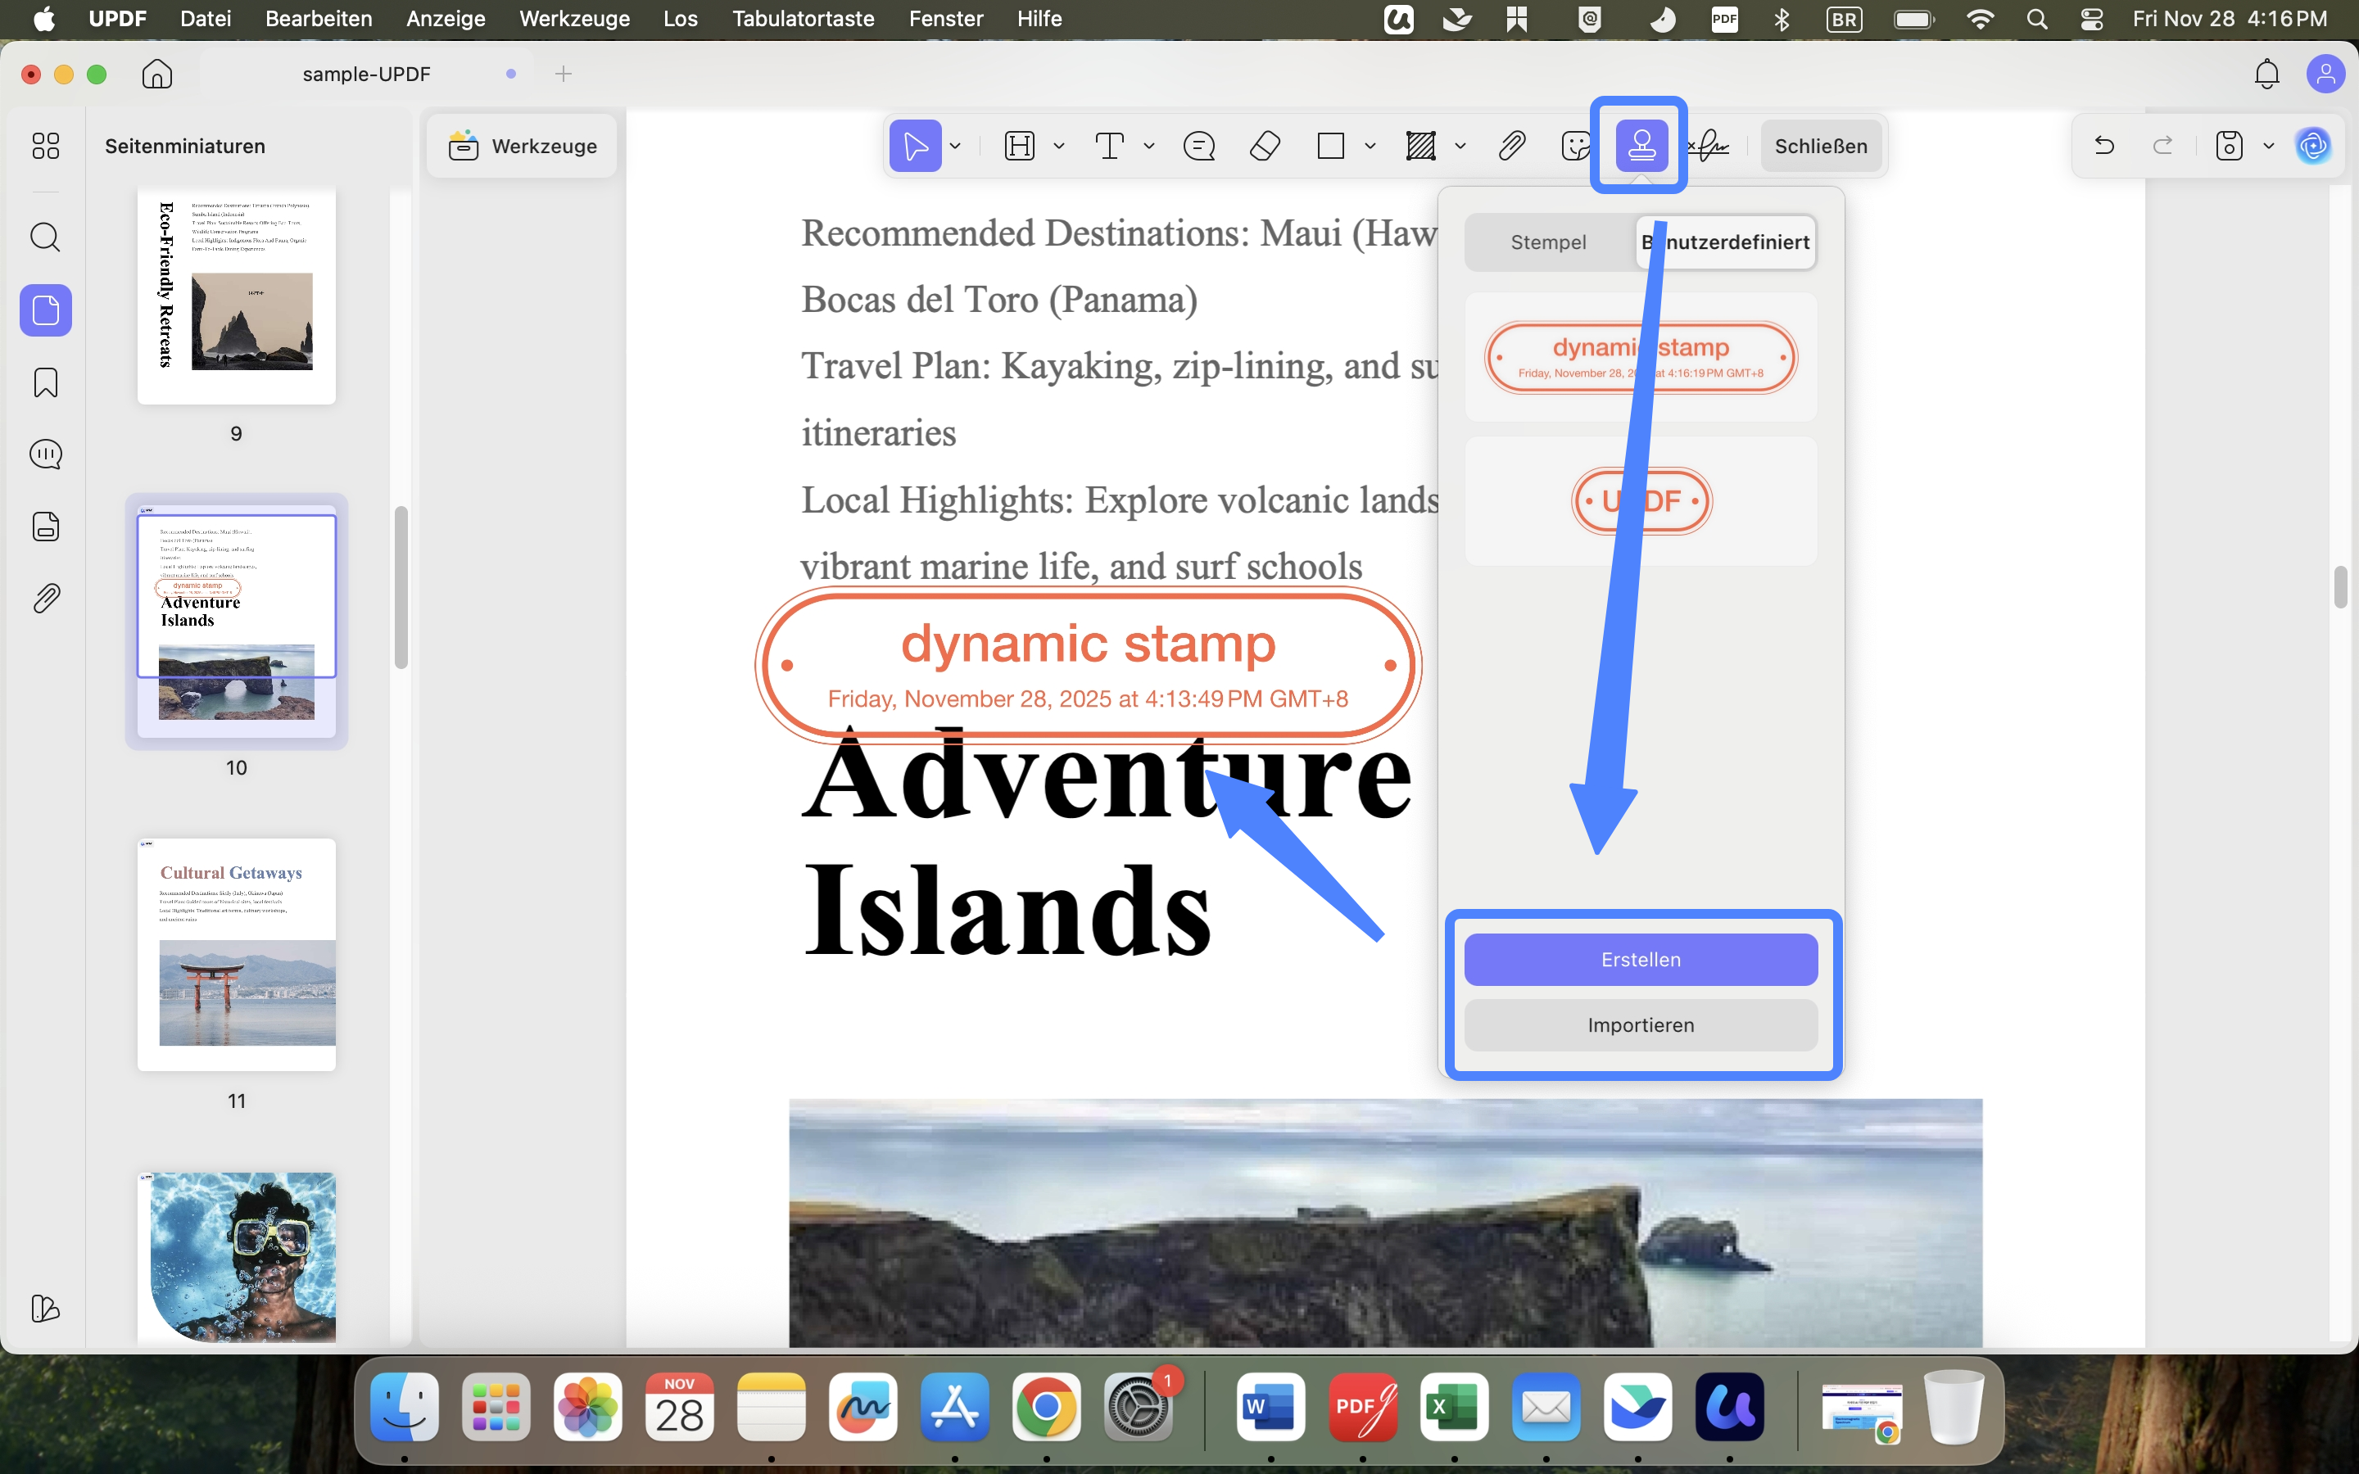Expand the save options chevron
The height and width of the screenshot is (1474, 2359).
(2270, 145)
